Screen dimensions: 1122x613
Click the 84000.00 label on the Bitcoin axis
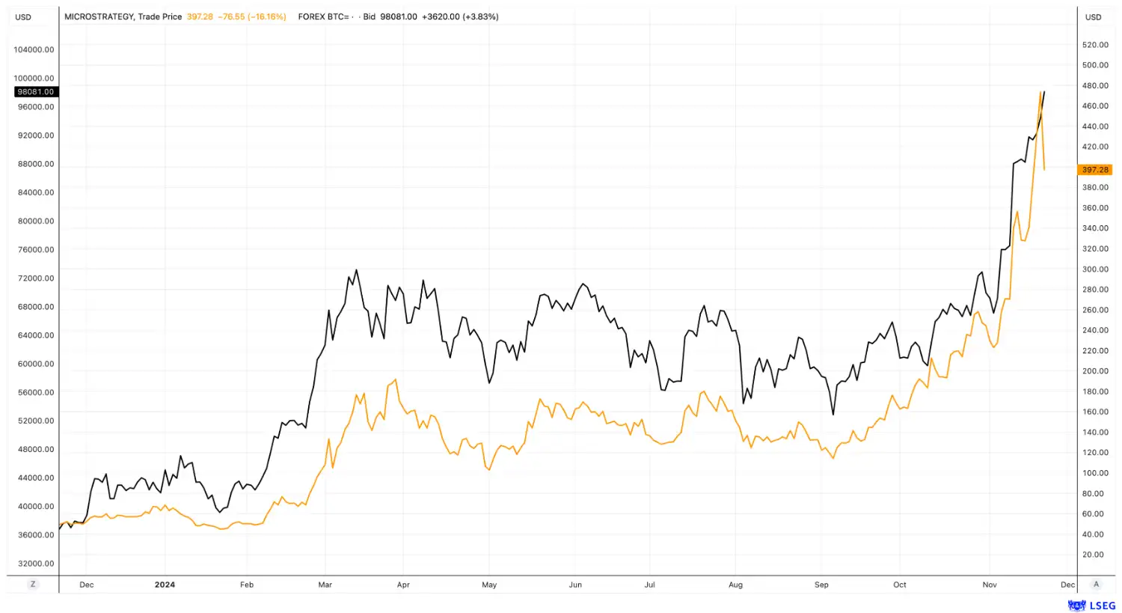coord(36,192)
